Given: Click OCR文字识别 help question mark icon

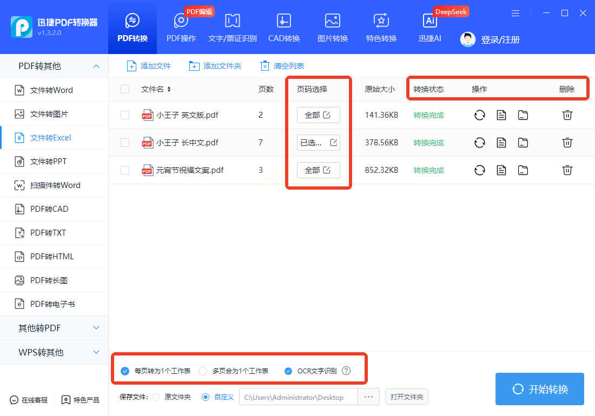Looking at the screenshot, I should [346, 371].
